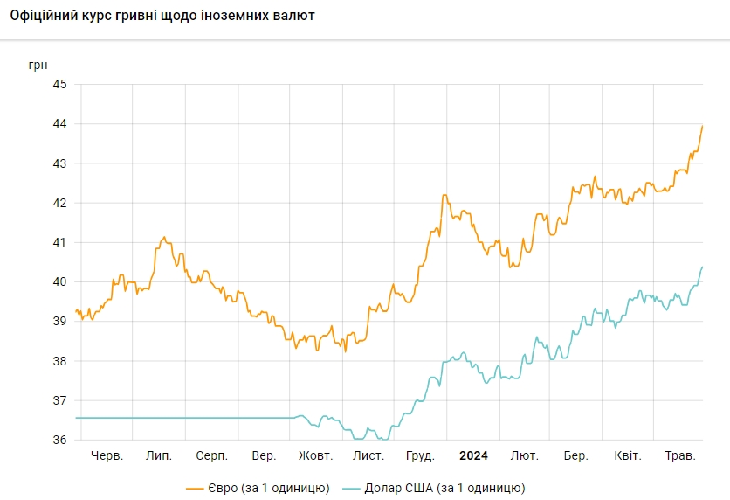Viewport: 730px width, 500px height.
Task: Click the orange Євро legend line marker
Action: [195, 488]
